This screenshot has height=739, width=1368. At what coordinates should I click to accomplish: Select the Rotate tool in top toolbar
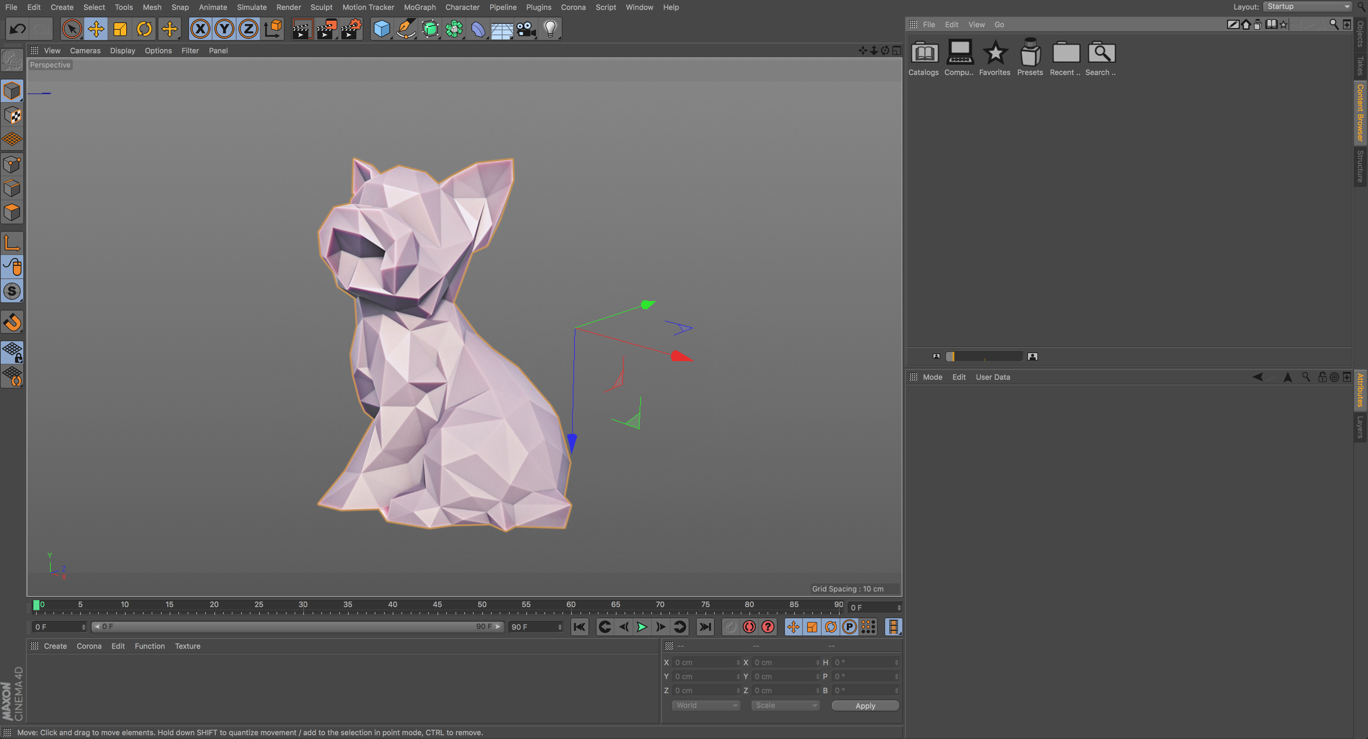coord(144,29)
